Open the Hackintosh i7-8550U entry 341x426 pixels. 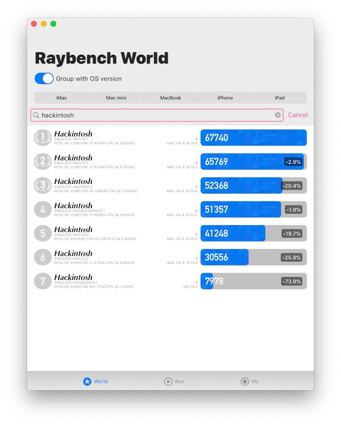pyautogui.click(x=170, y=209)
